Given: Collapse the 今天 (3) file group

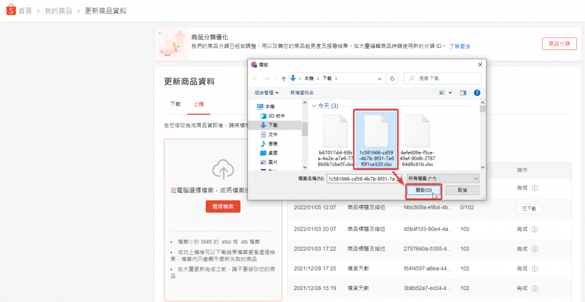Looking at the screenshot, I should point(314,106).
